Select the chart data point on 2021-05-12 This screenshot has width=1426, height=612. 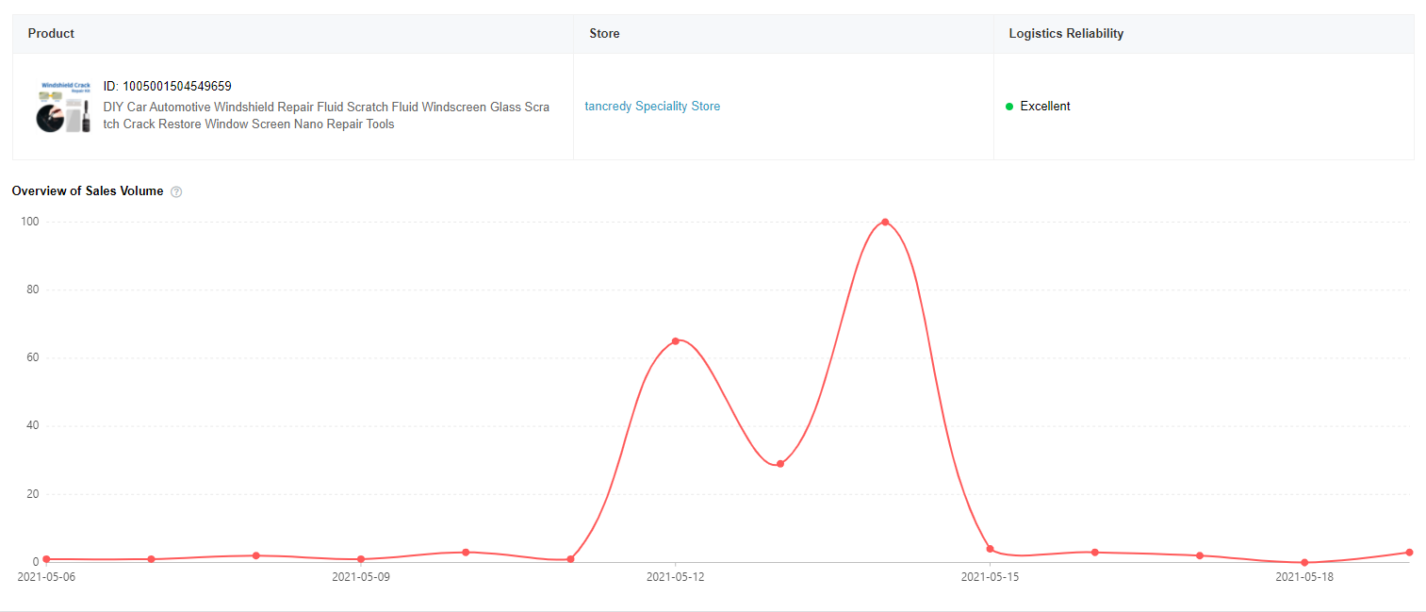(x=675, y=340)
